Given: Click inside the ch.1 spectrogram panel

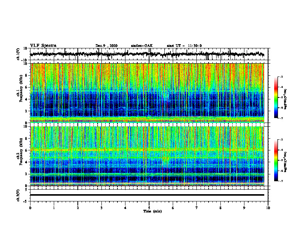Looking at the screenshot, I should pos(147,93).
